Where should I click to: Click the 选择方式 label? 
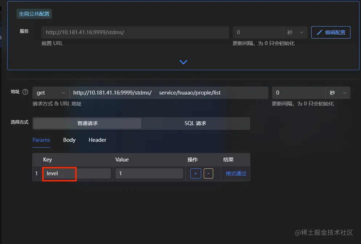pos(20,122)
